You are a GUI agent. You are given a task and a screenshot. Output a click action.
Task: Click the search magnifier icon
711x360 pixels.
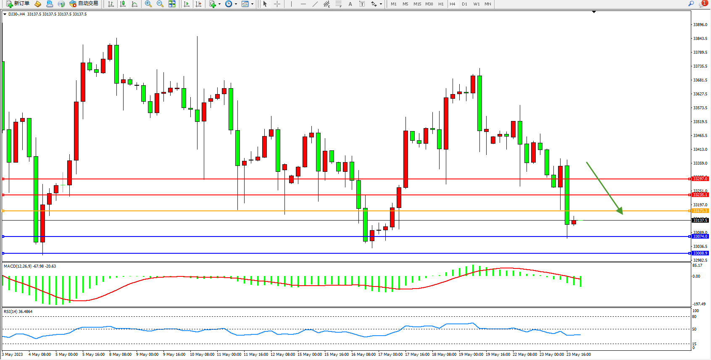[x=691, y=4]
